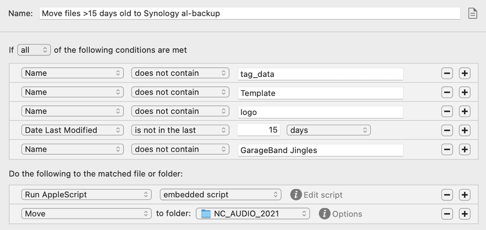Image resolution: width=486 pixels, height=230 pixels.
Task: Open the Date Last Modified attribute dropdown
Action: [x=72, y=130]
